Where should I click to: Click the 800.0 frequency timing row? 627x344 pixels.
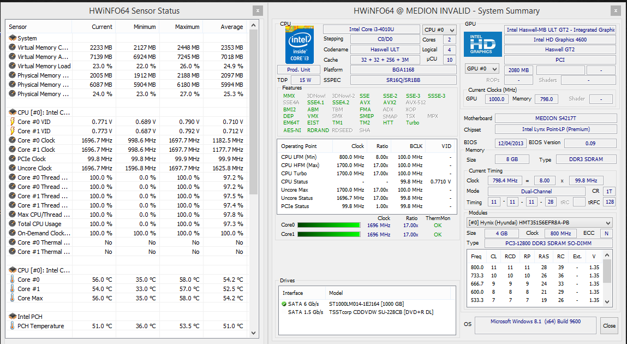point(535,267)
